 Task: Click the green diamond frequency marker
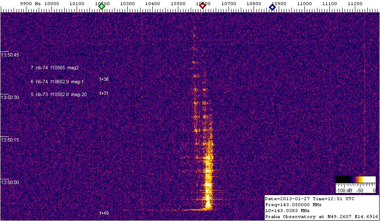point(102,6)
